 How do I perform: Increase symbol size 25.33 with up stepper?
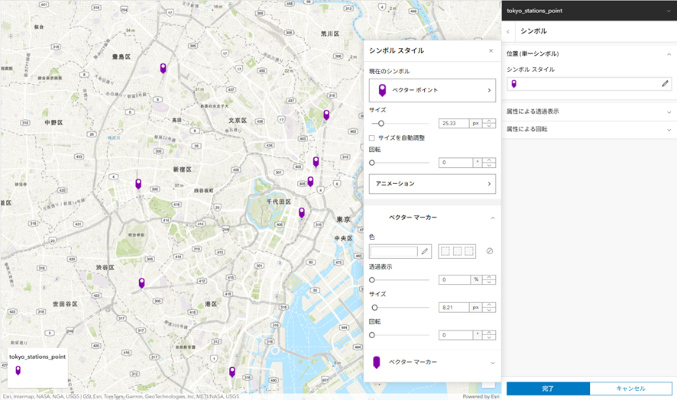click(x=489, y=121)
